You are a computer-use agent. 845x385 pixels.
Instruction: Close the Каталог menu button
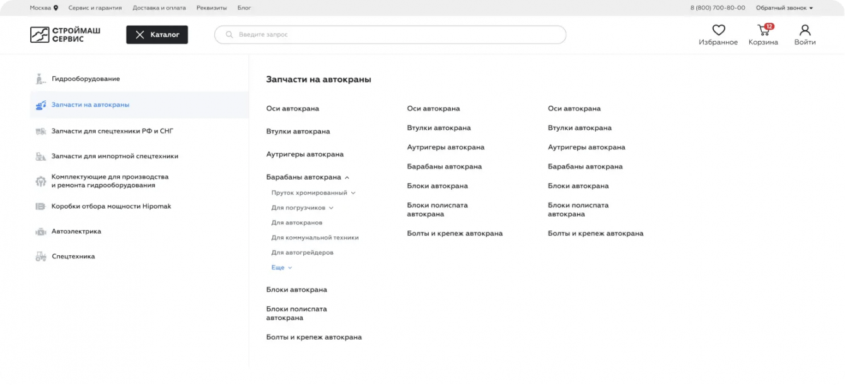[x=157, y=35]
